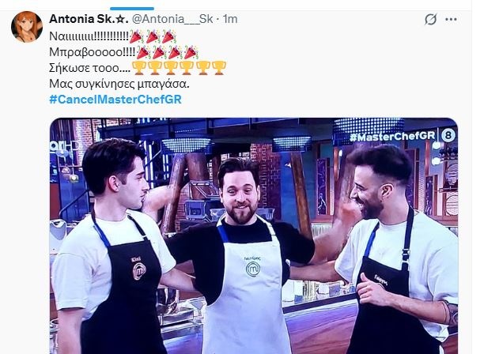Open the three-dot More options menu
The width and height of the screenshot is (484, 354).
(x=451, y=19)
